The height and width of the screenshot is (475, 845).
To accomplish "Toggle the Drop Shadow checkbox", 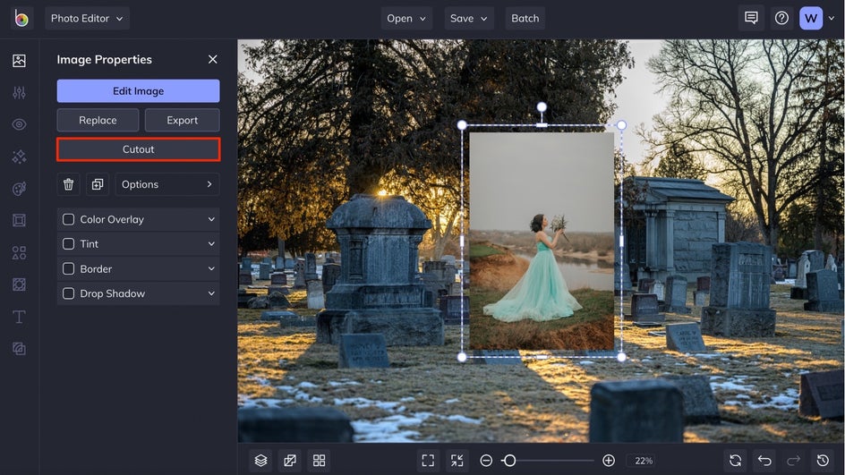I will pos(69,293).
